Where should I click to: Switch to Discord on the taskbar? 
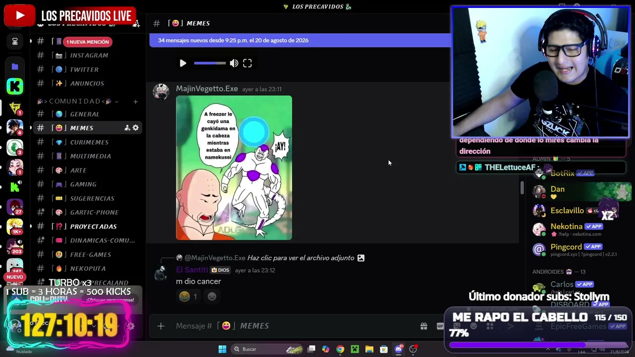tap(398, 349)
